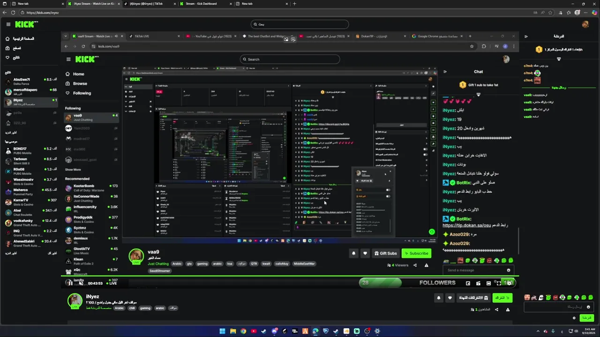Click the share icon under the stream
The width and height of the screenshot is (600, 337).
point(496,309)
